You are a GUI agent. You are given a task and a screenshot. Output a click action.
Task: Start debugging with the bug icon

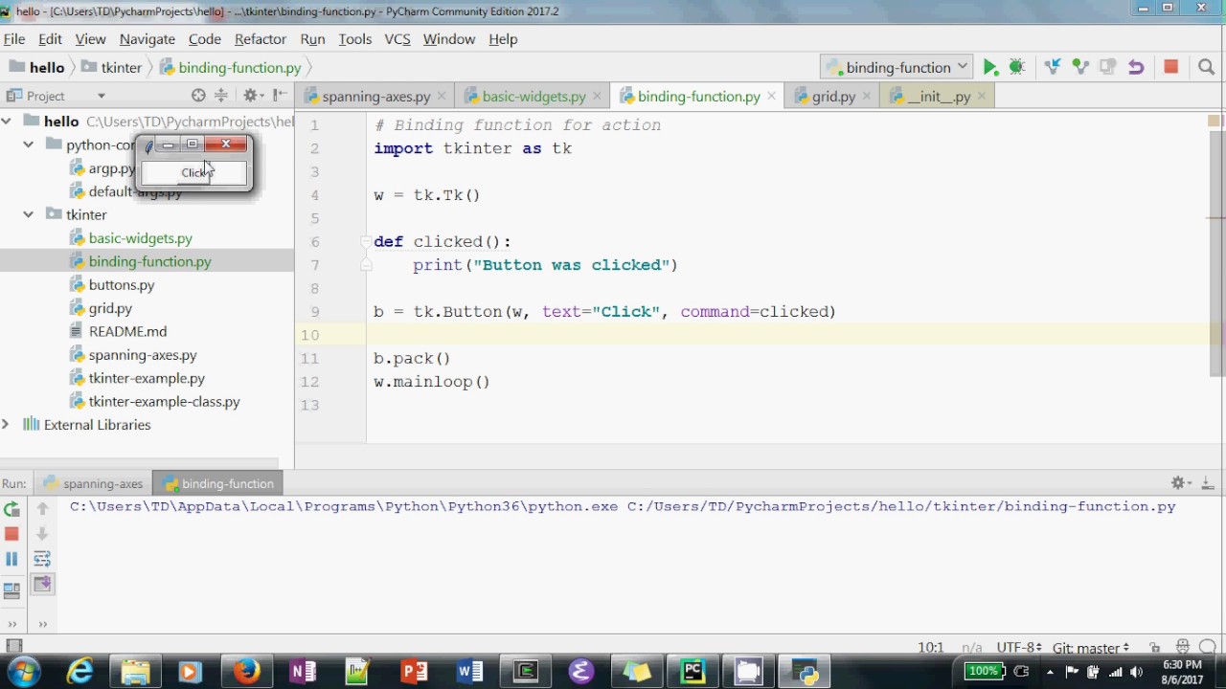pyautogui.click(x=1017, y=67)
